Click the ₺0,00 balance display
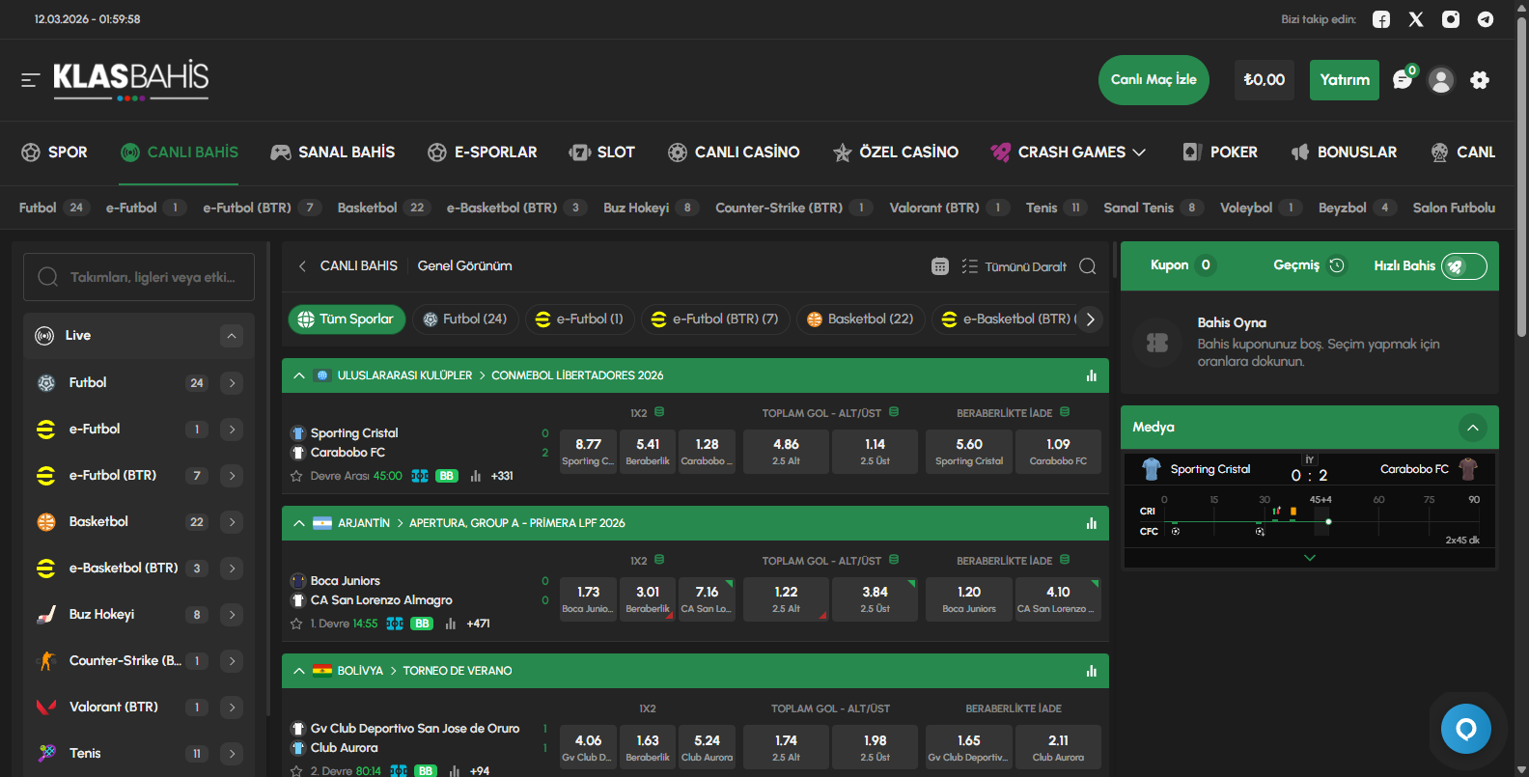Image resolution: width=1529 pixels, height=777 pixels. point(1265,80)
